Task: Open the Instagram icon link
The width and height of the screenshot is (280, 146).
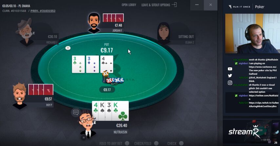Action: 230,83
